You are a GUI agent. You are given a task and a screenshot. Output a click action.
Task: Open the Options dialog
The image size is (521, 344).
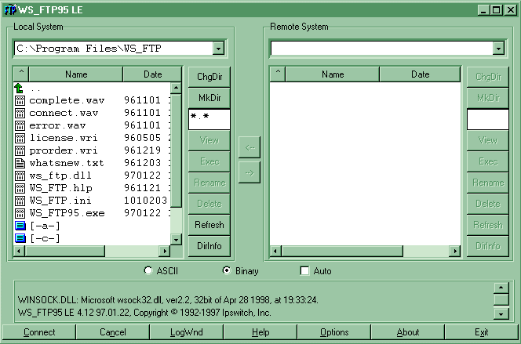point(334,332)
